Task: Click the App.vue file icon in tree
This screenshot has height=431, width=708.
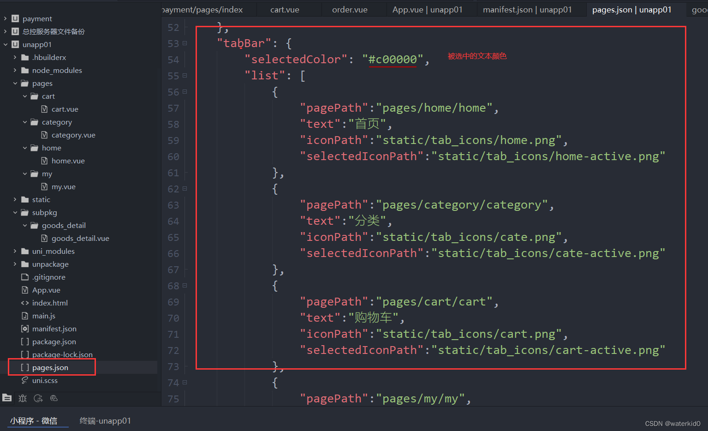Action: (x=25, y=290)
